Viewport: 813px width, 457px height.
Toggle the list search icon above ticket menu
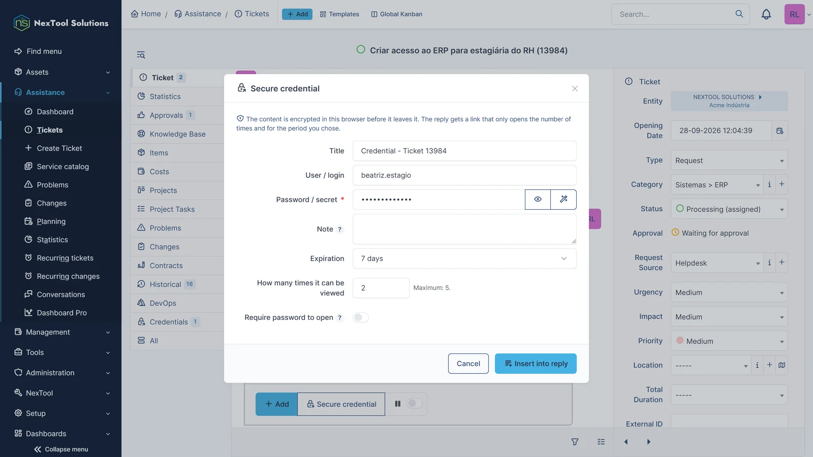tap(141, 55)
